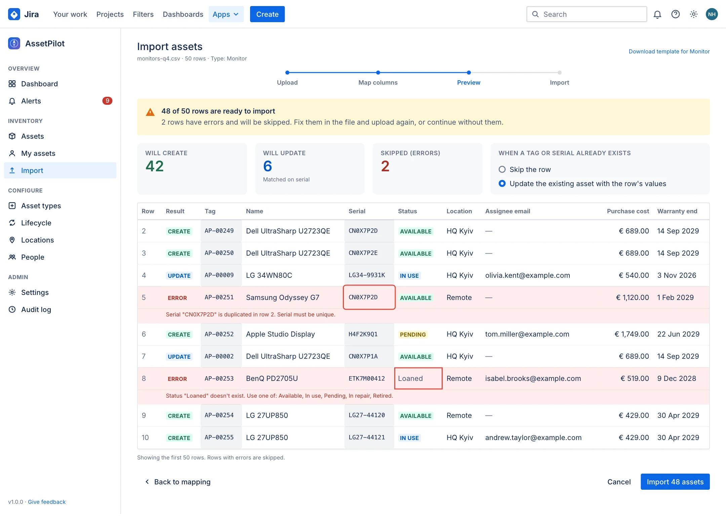Click the Search input field
Viewport: 726px width, 524px height.
click(587, 14)
